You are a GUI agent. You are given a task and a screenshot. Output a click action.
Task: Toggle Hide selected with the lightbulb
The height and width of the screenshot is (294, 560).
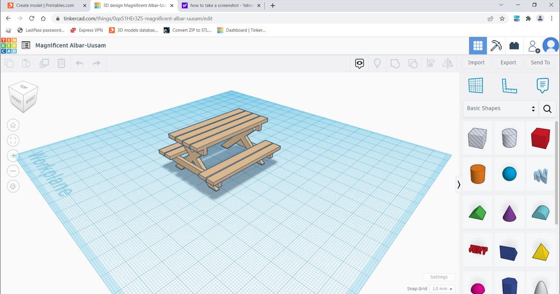[378, 63]
